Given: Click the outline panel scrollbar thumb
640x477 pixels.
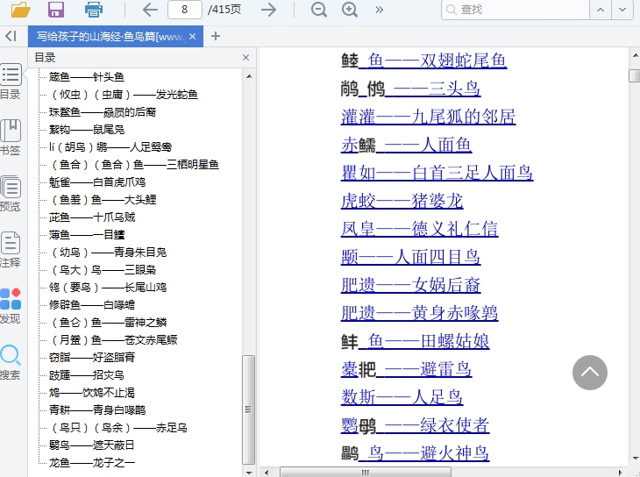Looking at the screenshot, I should (x=249, y=409).
